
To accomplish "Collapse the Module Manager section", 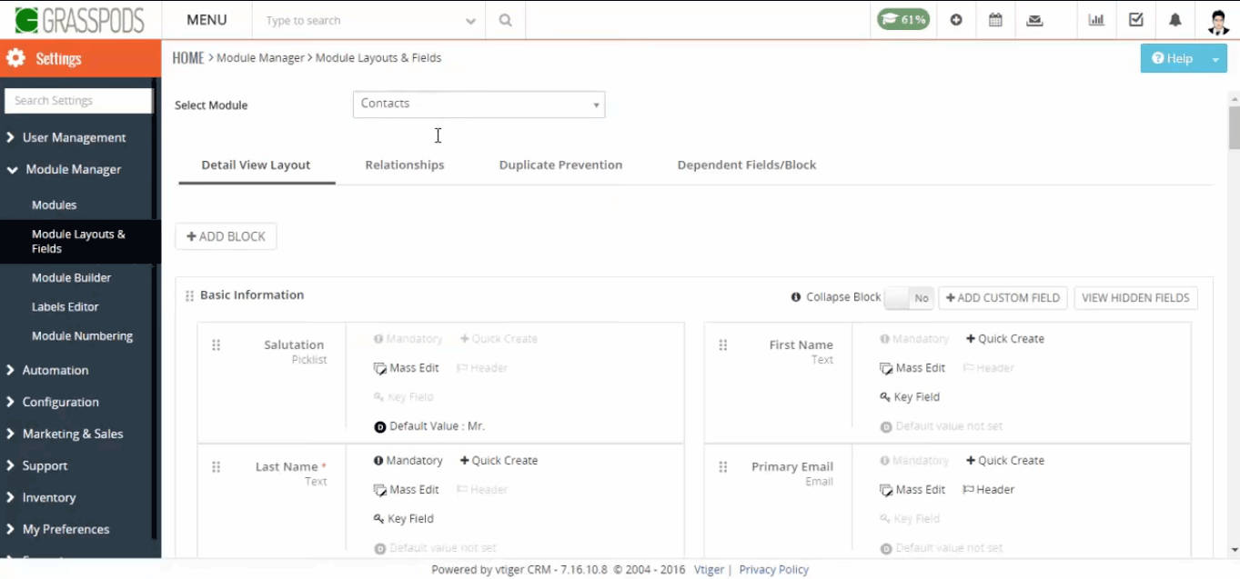I will [76, 169].
